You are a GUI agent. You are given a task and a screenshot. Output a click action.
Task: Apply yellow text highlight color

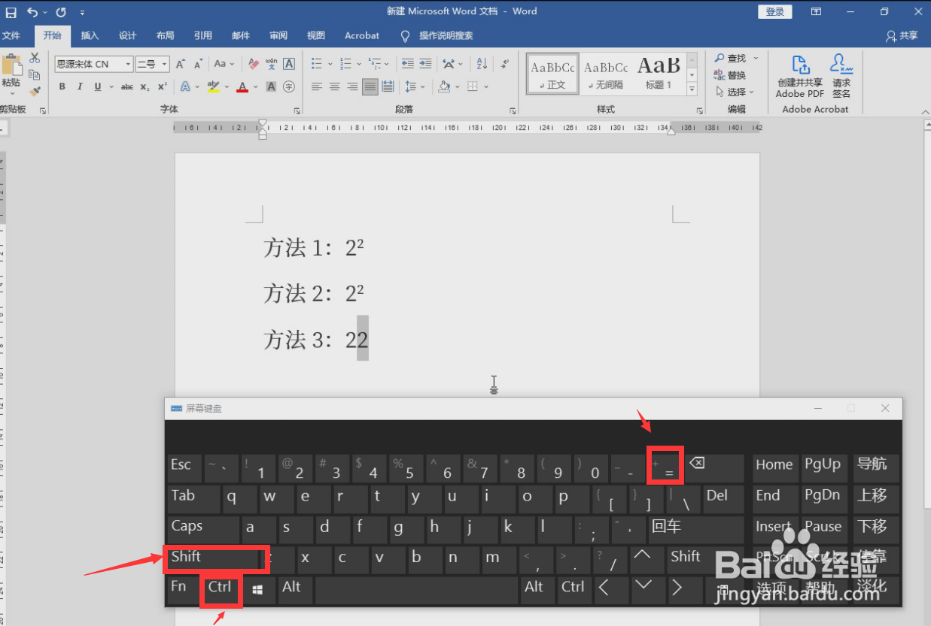(x=214, y=87)
